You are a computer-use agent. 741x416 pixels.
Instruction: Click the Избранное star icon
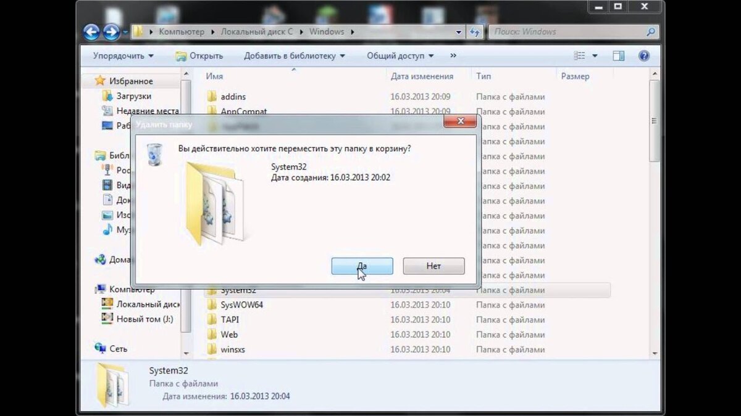coord(100,81)
